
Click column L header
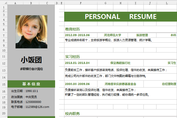click(166, 3)
